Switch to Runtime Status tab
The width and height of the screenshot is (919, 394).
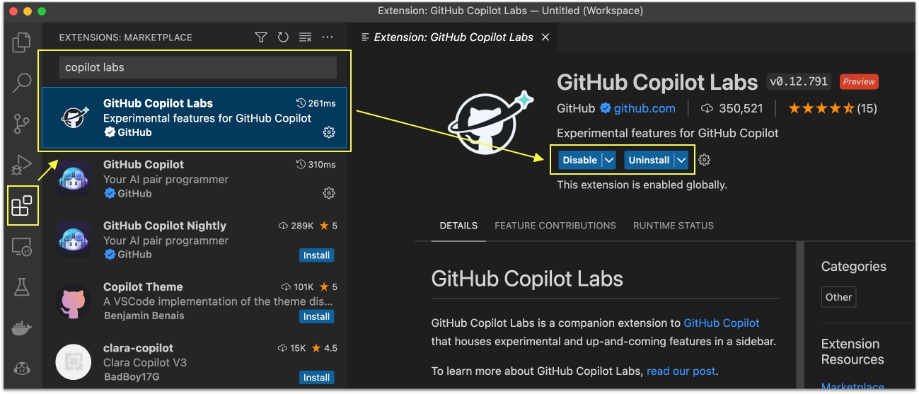673,226
